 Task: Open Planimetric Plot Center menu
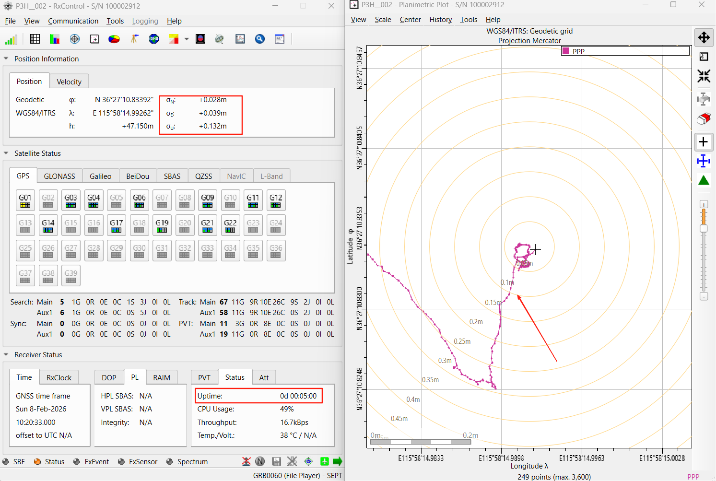(x=411, y=20)
